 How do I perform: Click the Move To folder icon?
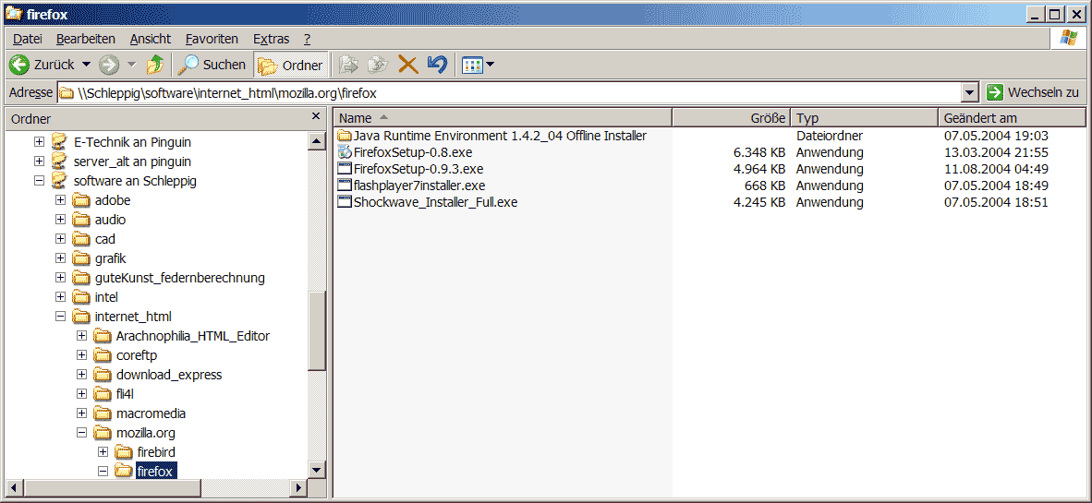(348, 65)
